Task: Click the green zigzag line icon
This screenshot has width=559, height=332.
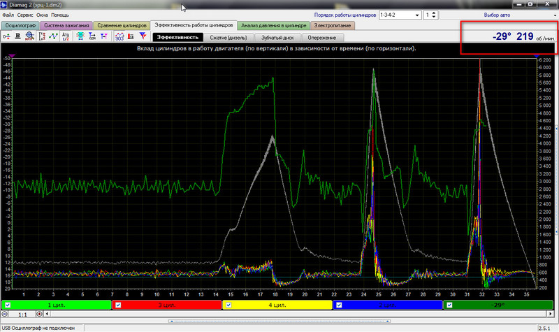Action: click(54, 36)
